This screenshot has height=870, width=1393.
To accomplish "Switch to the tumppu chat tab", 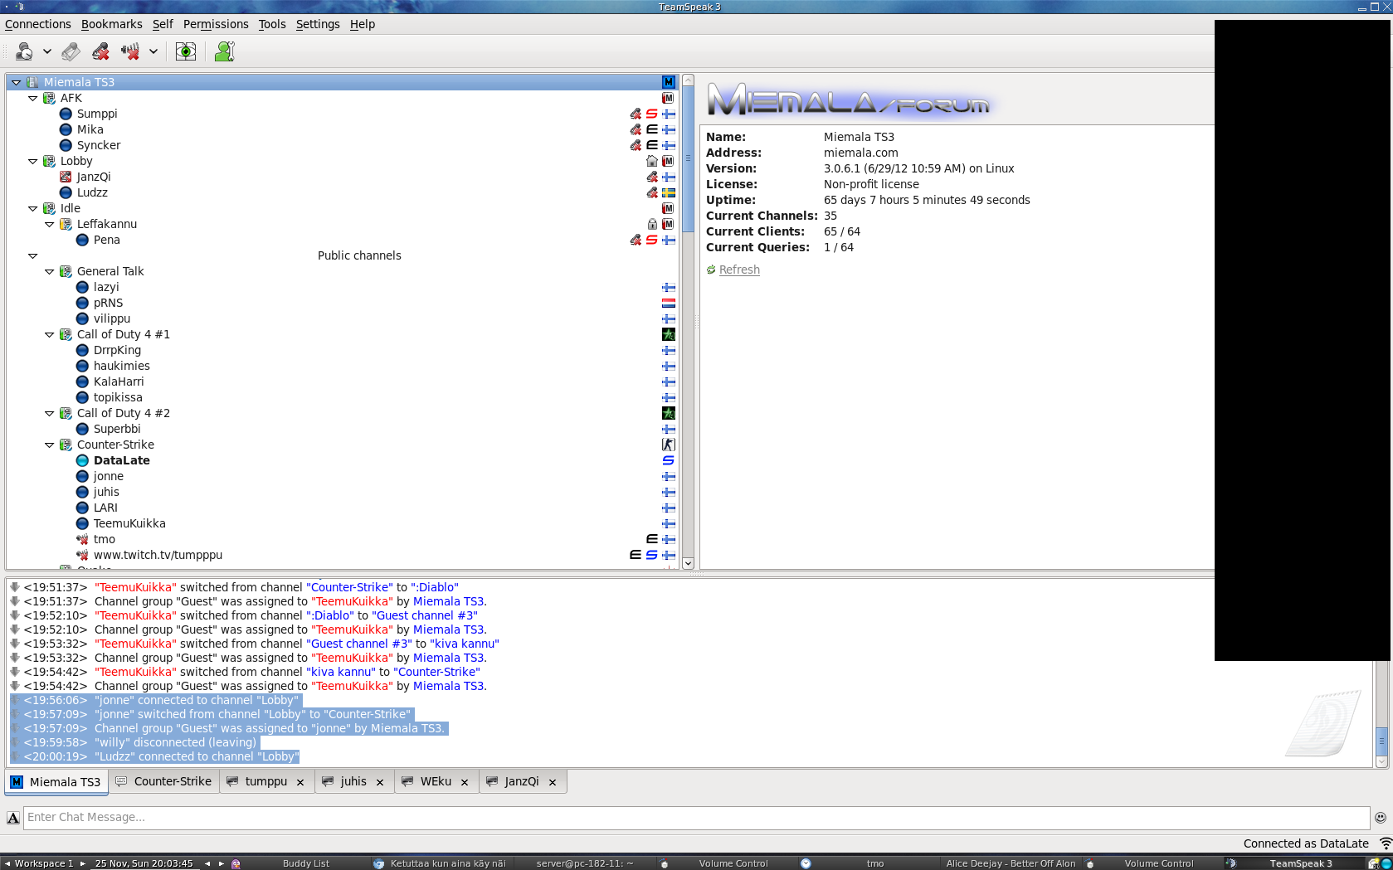I will point(266,781).
